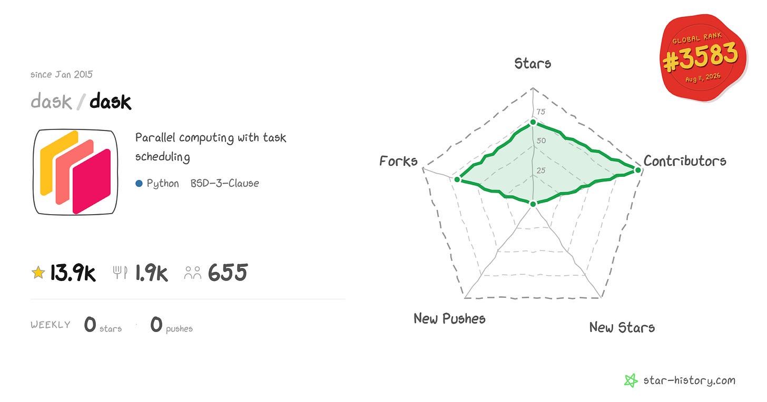Click the dask logo image

point(75,172)
